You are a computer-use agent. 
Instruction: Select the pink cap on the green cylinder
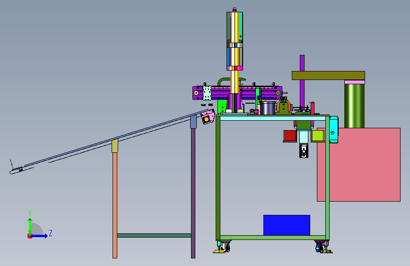point(354,82)
